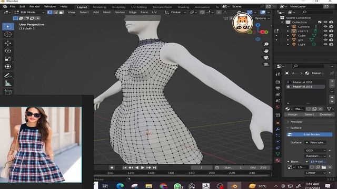Switch to Sculpting workspace tab
This screenshot has width=337, height=189.
[x=118, y=7]
